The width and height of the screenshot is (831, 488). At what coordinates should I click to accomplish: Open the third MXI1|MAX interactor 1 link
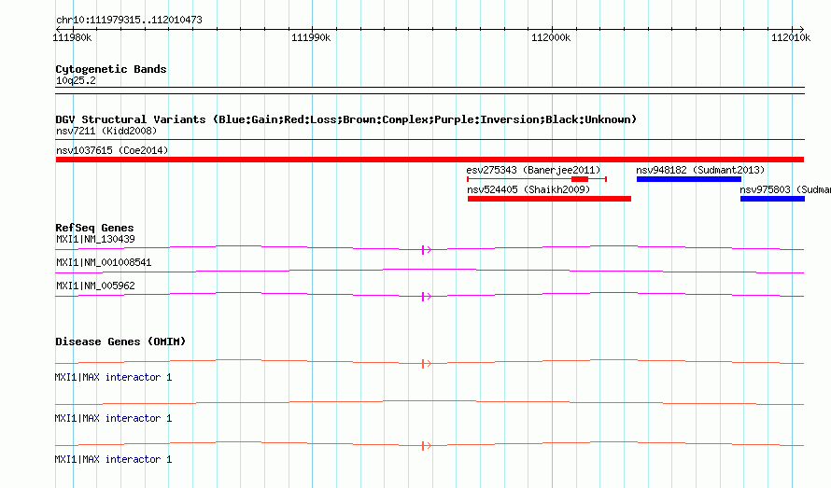point(113,459)
